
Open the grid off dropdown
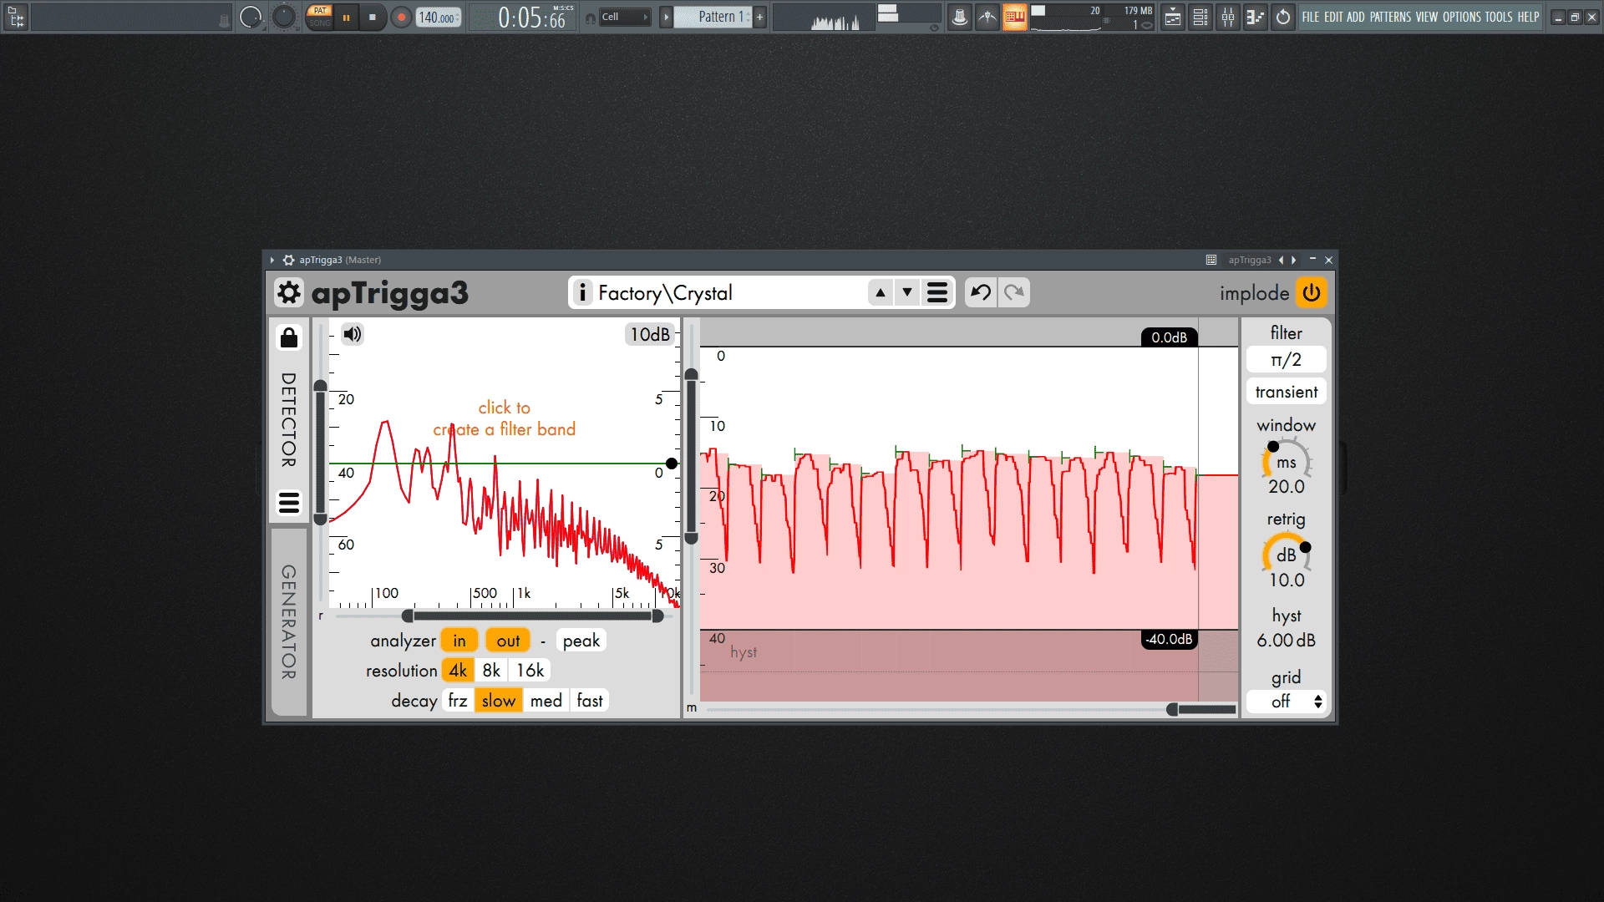pyautogui.click(x=1287, y=702)
